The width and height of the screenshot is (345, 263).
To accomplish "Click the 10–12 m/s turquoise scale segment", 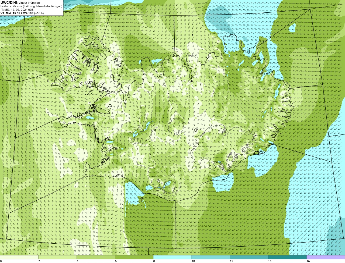I will coord(211,257).
